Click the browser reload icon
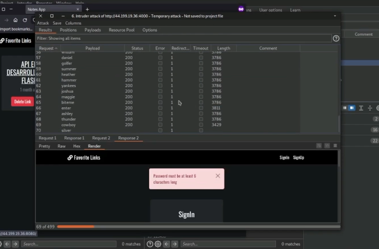Screen dimensions: 379x249 pos(25,20)
